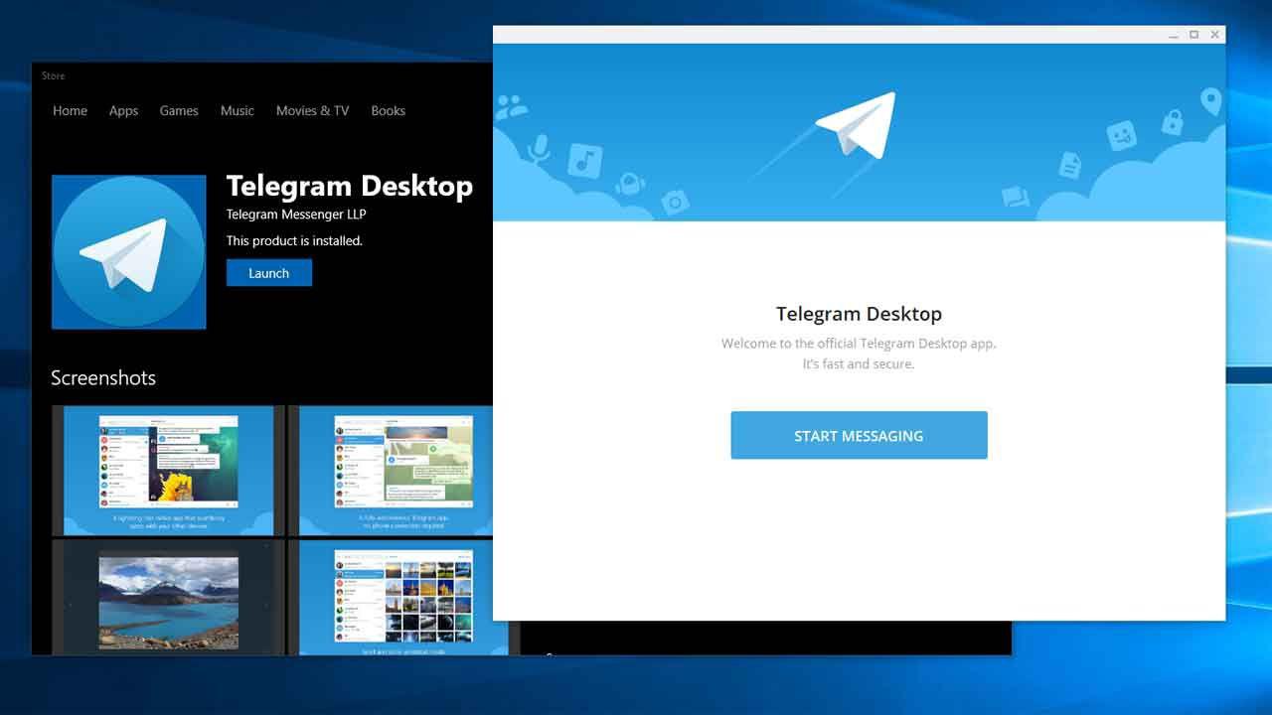Maximize the Telegram Desktop window
Viewport: 1272px width, 715px height.
[x=1194, y=35]
